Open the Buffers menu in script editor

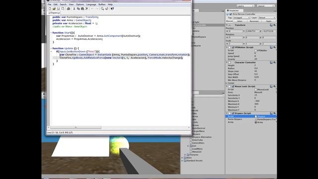click(102, 4)
